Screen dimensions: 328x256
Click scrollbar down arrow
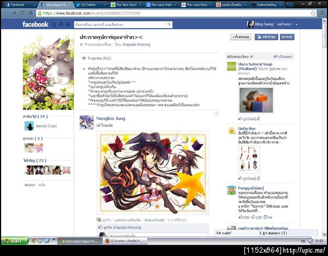pyautogui.click(x=324, y=234)
